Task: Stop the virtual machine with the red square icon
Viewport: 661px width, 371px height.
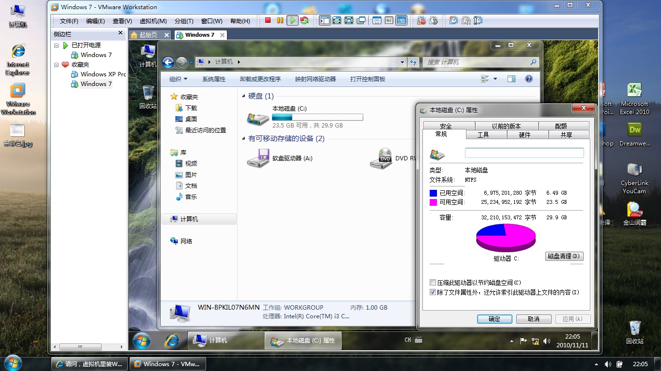Action: [267, 20]
